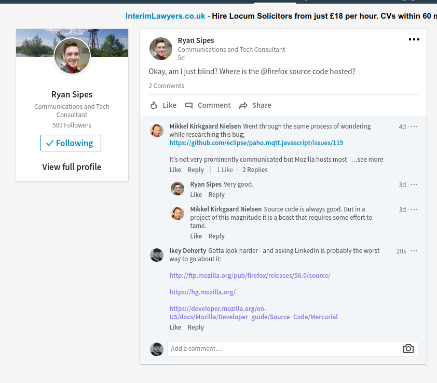This screenshot has width=437, height=383.
Task: Open the ftp.mozilla.org firefox source link
Action: coord(250,276)
